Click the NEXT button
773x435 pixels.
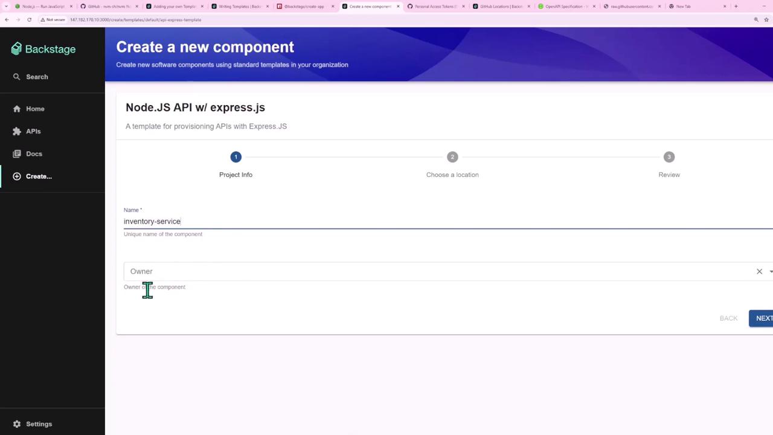coord(762,318)
